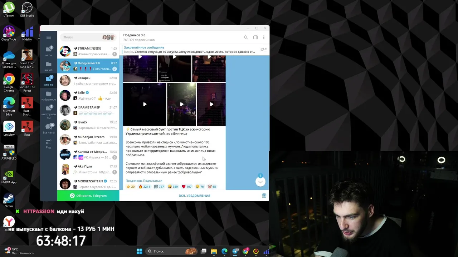The height and width of the screenshot is (257, 458).
Task: Click the taskbar 'Поиск' search box
Action: pos(171,251)
